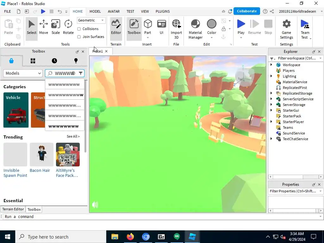Launch Team Test
Screen dimensions: 324x243
(x=305, y=29)
